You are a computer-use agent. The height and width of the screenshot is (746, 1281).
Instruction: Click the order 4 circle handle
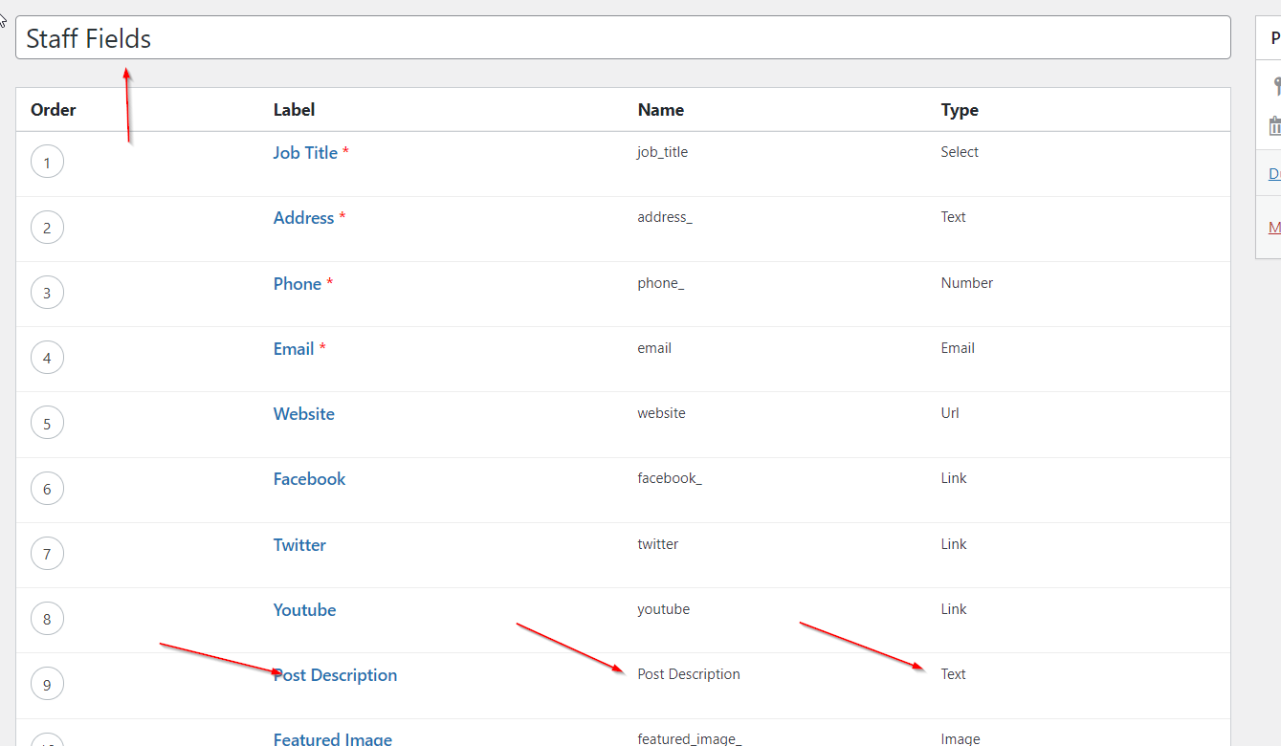pyautogui.click(x=47, y=359)
